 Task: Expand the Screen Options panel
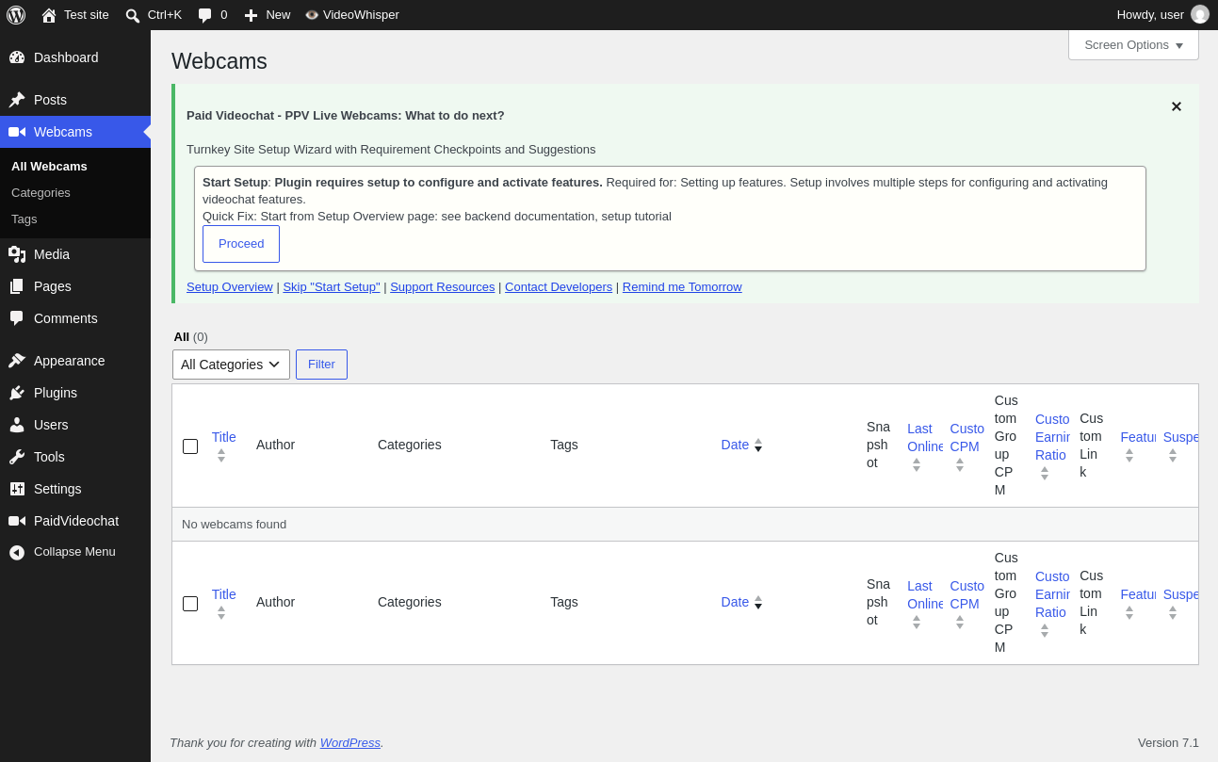tap(1133, 44)
